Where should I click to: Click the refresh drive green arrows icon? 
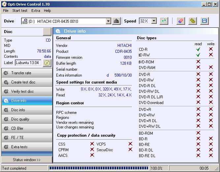click(164, 21)
